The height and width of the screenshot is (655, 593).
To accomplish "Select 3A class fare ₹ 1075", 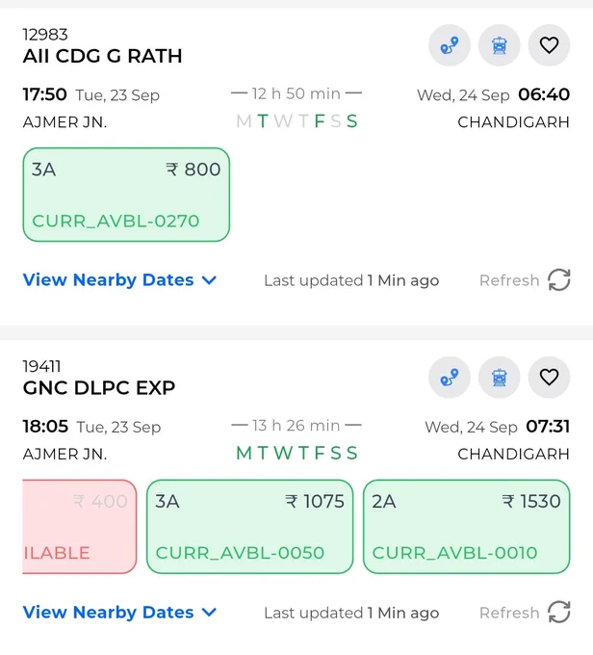I will point(249,527).
